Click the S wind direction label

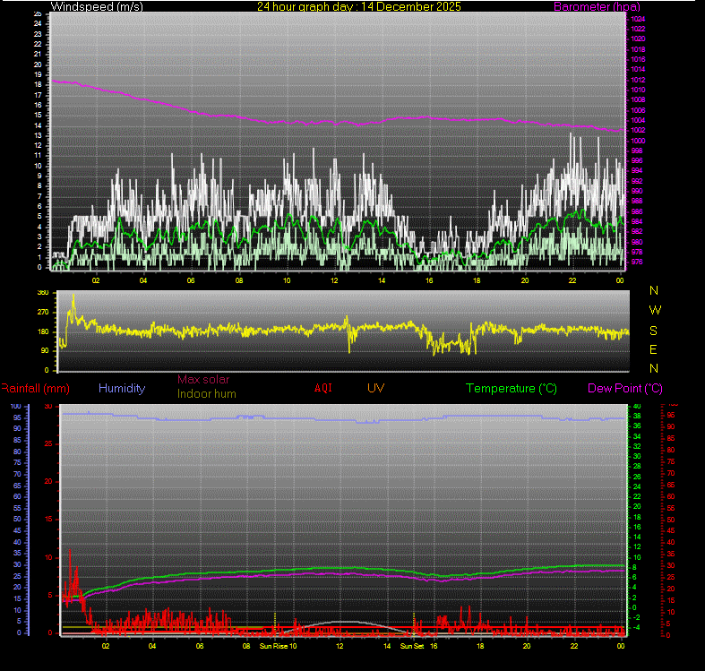pyautogui.click(x=653, y=331)
